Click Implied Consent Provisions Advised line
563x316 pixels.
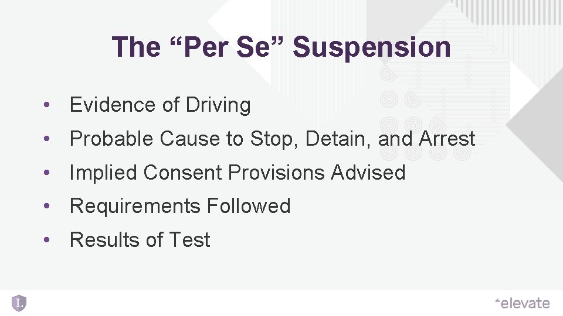(x=238, y=173)
